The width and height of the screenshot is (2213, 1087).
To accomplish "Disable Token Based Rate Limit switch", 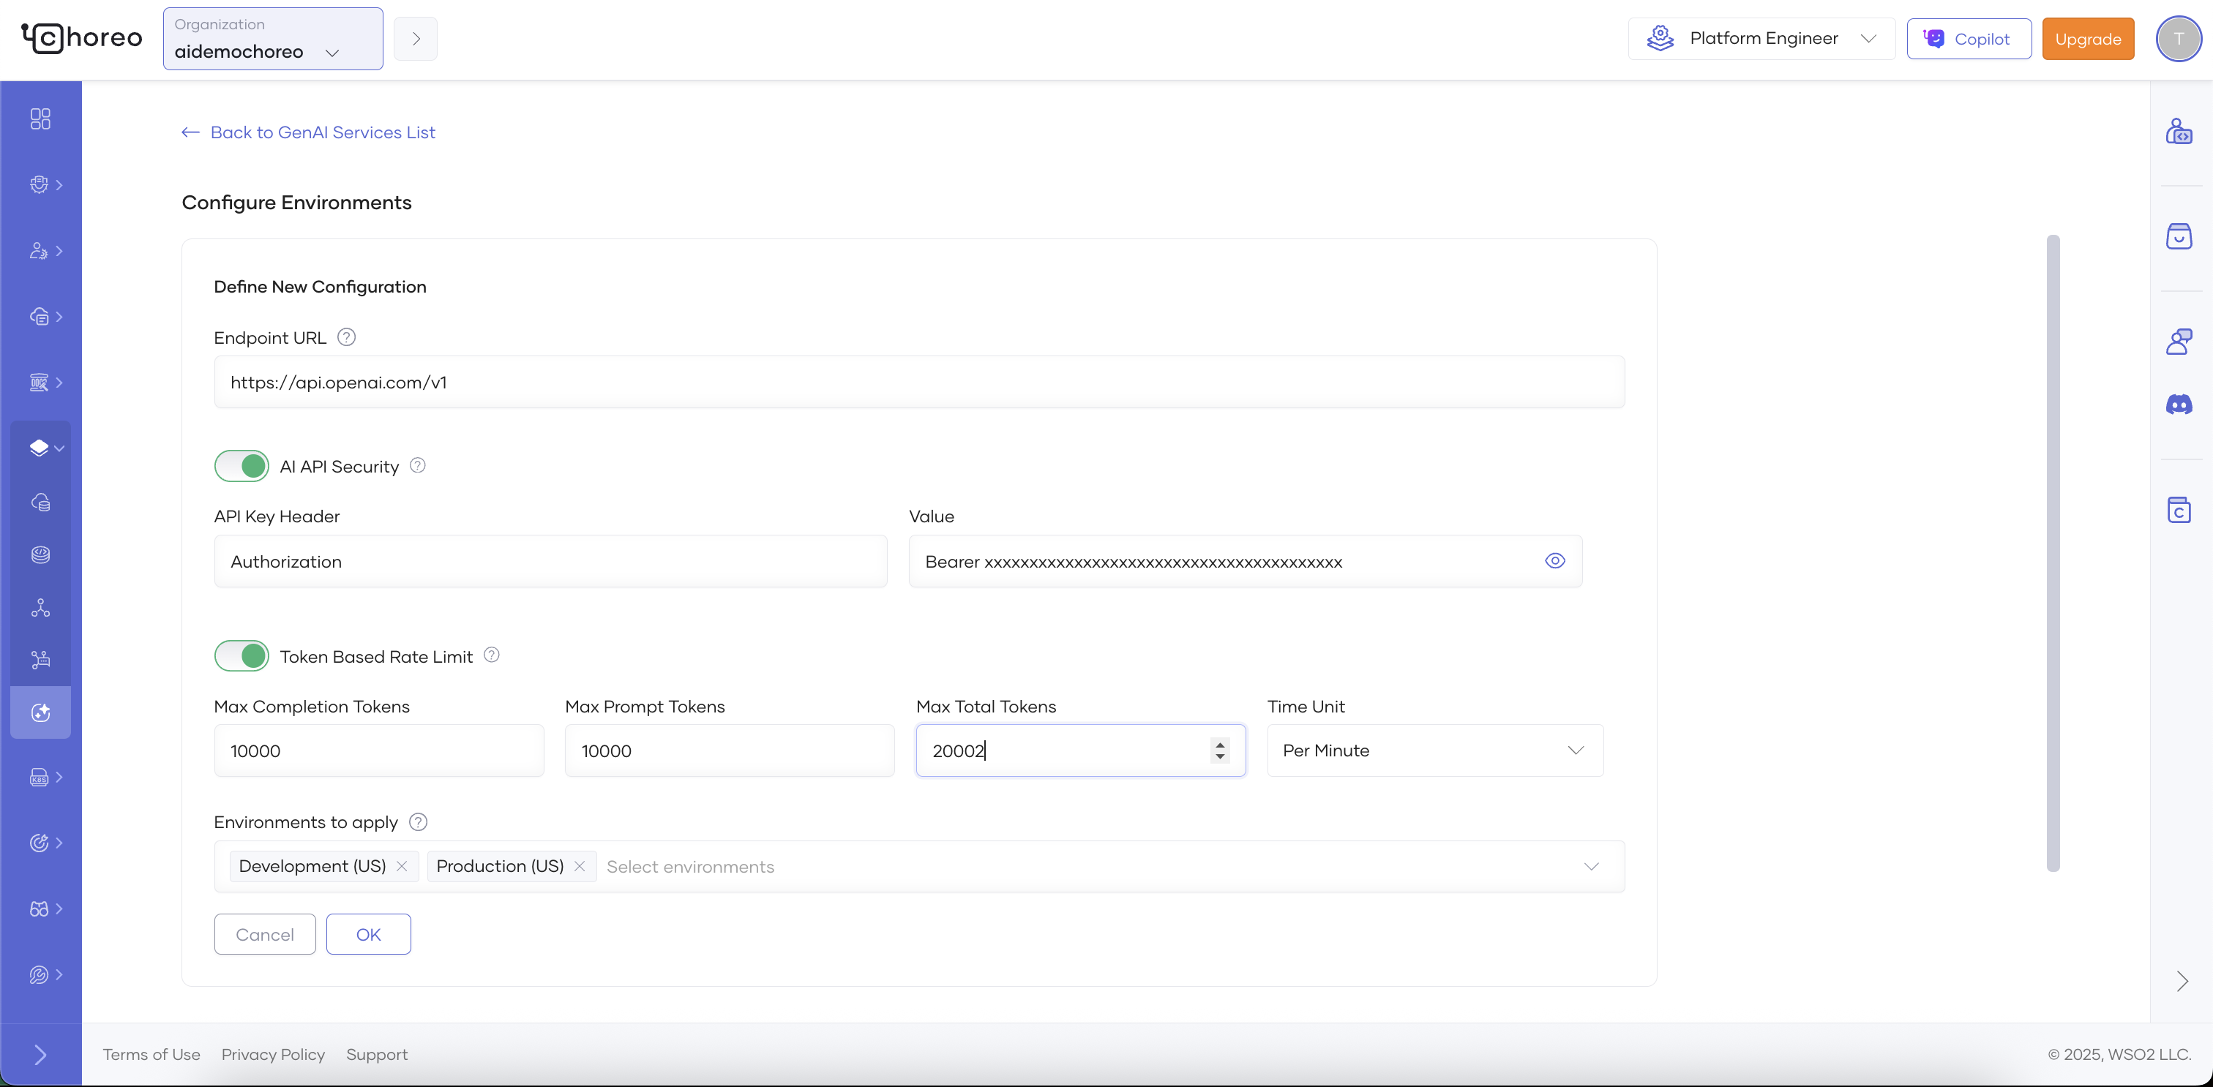I will [x=241, y=656].
